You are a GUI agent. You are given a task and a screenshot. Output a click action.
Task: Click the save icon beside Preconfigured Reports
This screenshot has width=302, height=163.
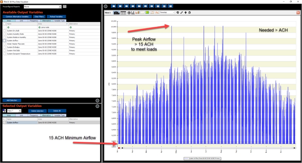[x=64, y=7]
